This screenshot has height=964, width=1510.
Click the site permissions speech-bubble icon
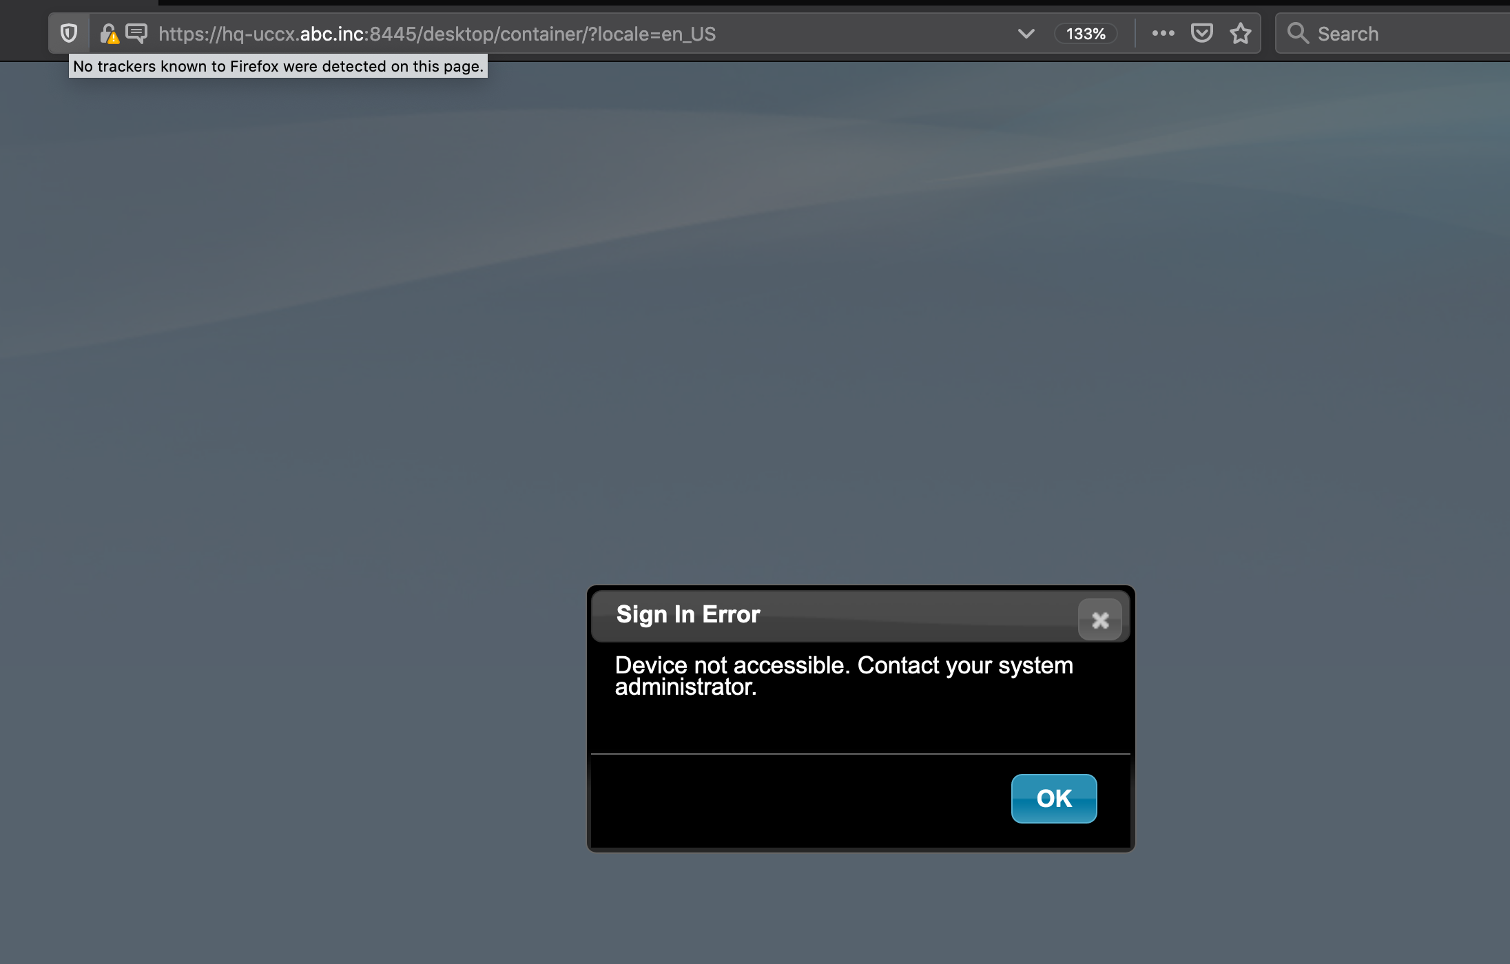[x=136, y=33]
